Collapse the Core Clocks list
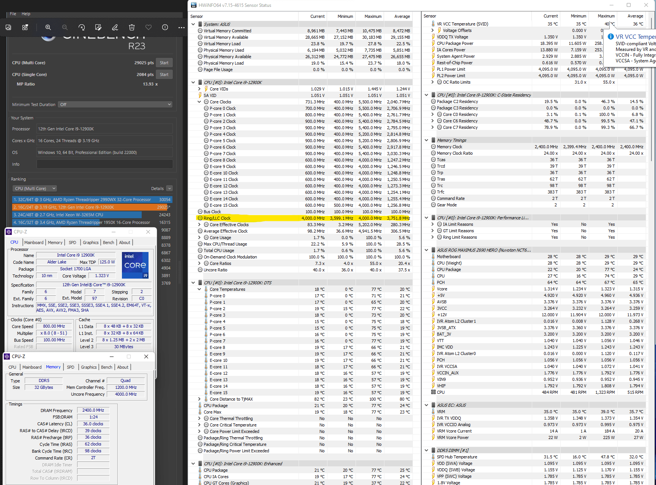Viewport: 656px width, 485px height. pyautogui.click(x=199, y=102)
